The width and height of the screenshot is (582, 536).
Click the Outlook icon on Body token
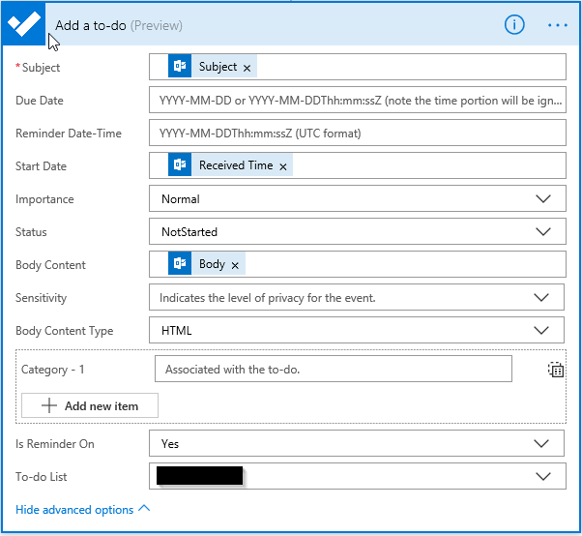179,264
